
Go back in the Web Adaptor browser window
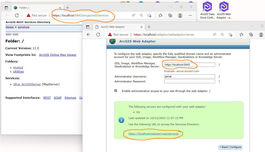tap(88, 35)
